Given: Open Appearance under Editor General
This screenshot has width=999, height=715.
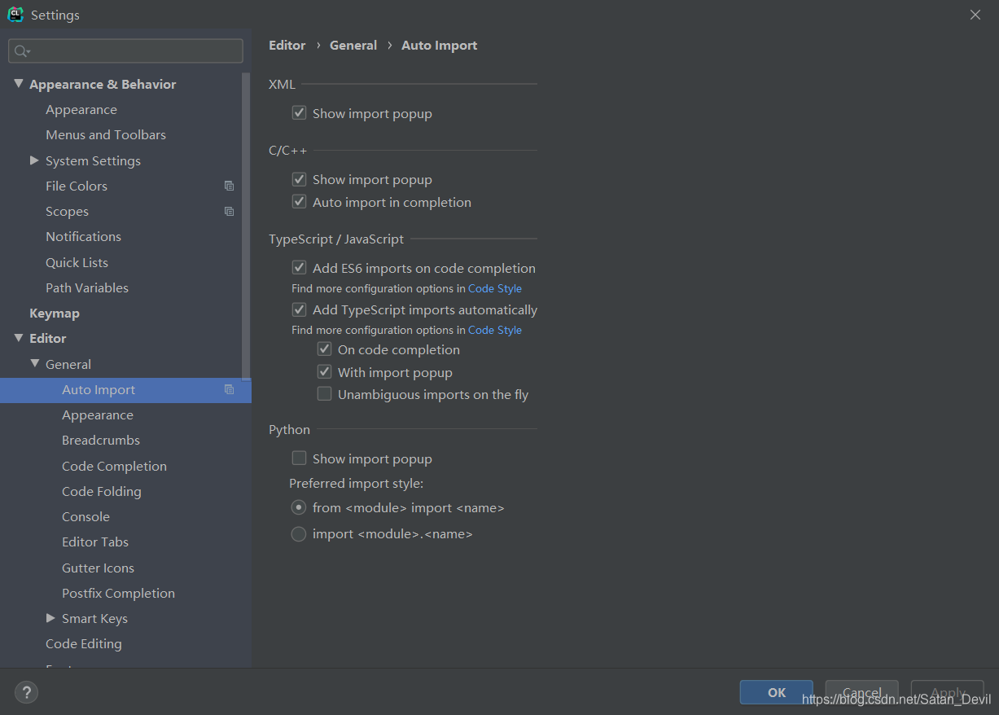Looking at the screenshot, I should click(x=98, y=415).
